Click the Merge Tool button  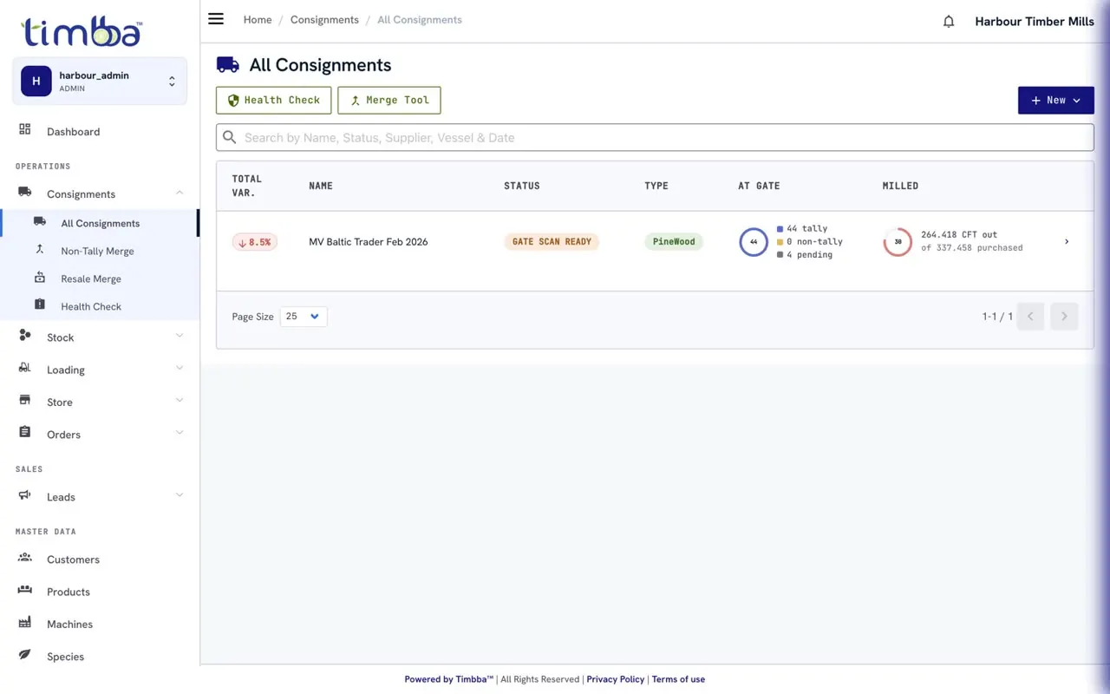coord(389,100)
